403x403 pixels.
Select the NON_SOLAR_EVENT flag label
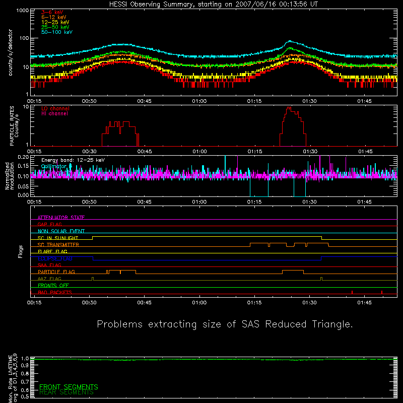61,231
